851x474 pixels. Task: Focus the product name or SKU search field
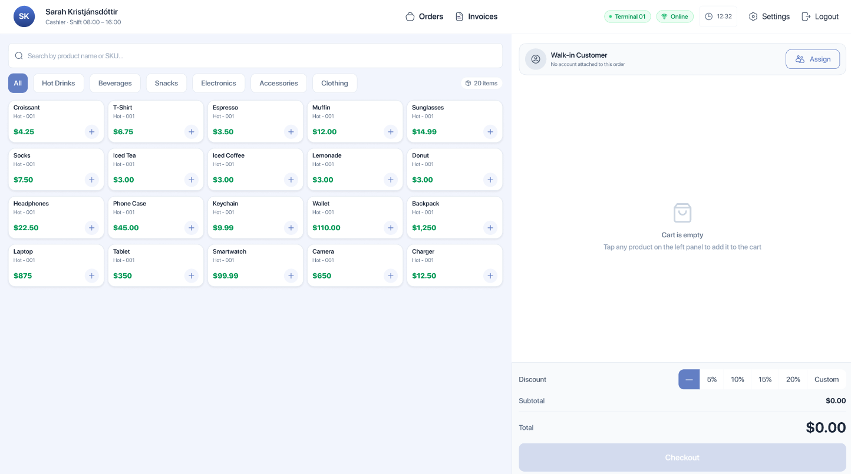(255, 56)
